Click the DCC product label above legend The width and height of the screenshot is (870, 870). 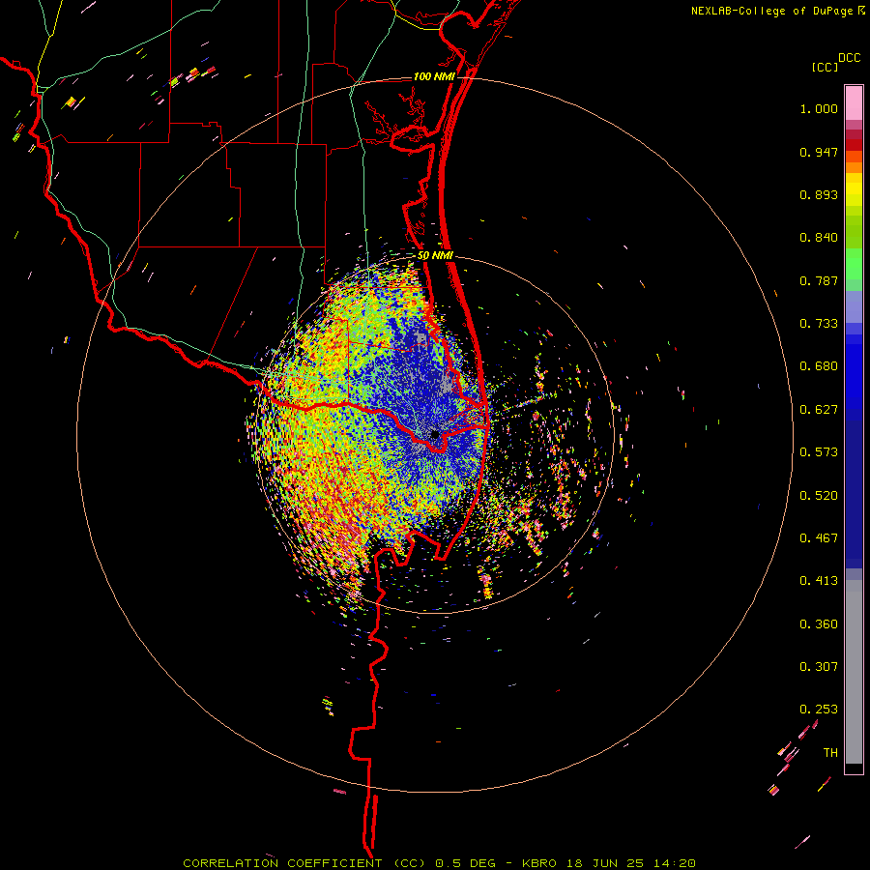pyautogui.click(x=849, y=58)
